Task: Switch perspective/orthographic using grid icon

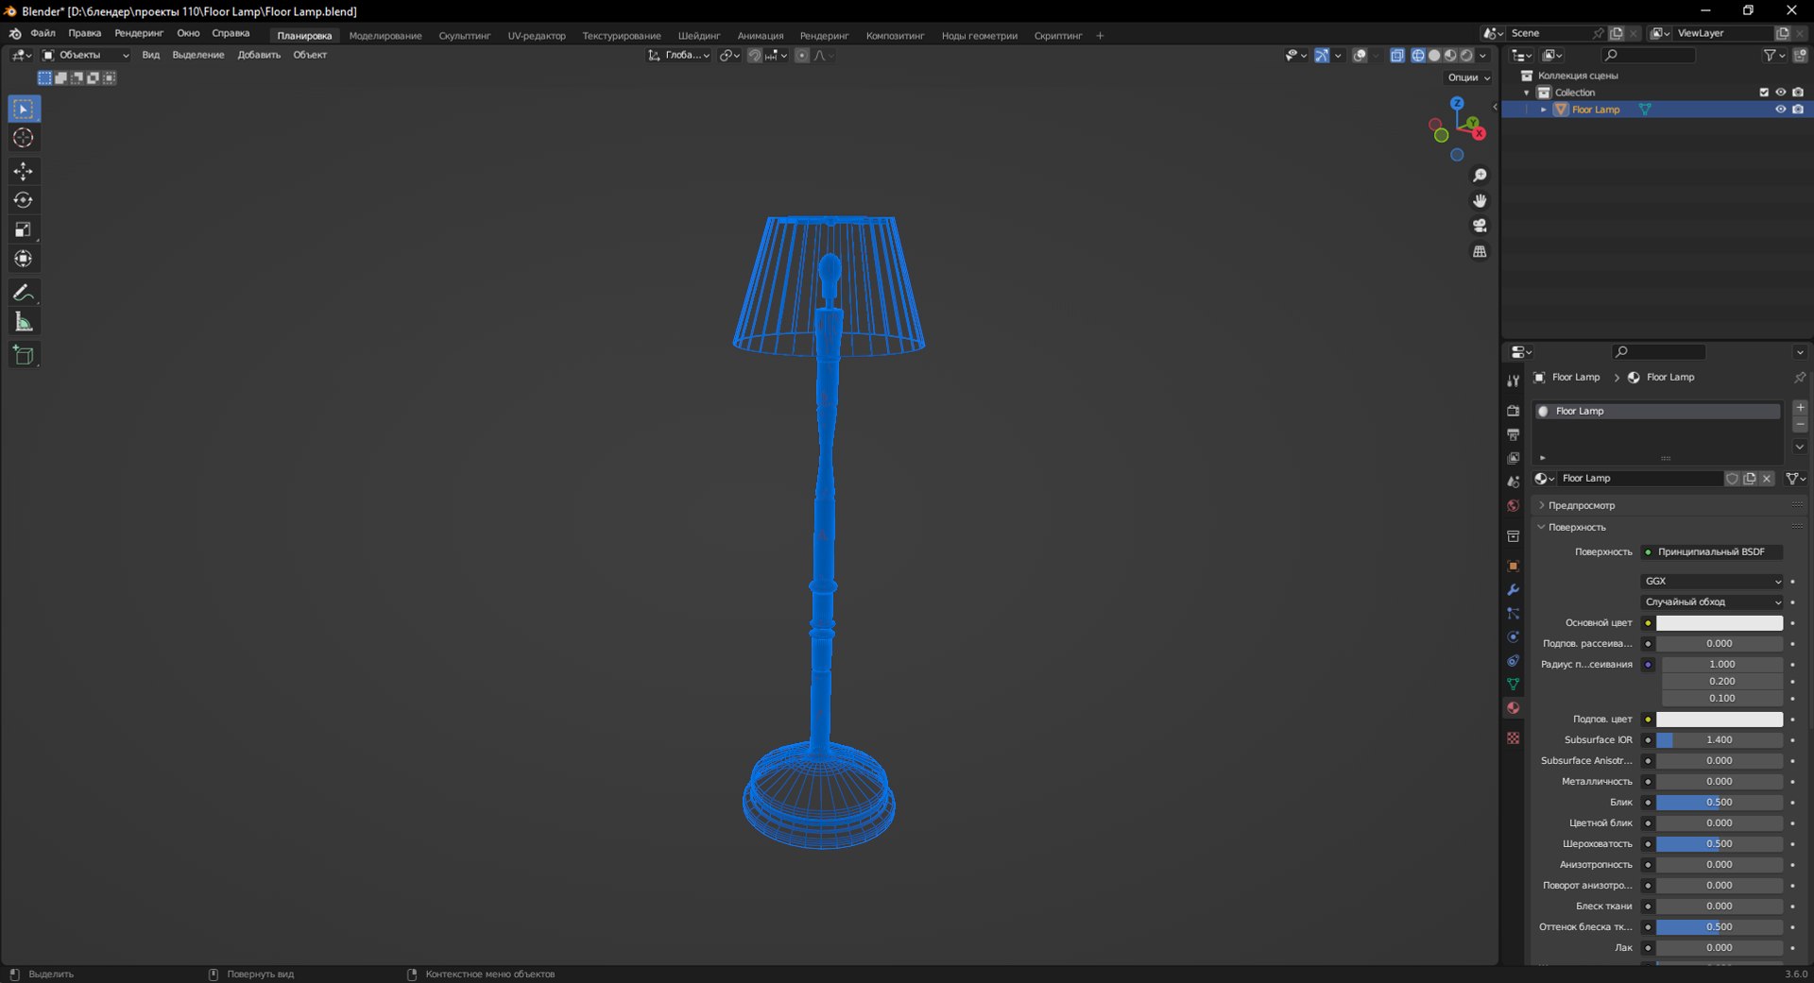Action: click(1480, 251)
